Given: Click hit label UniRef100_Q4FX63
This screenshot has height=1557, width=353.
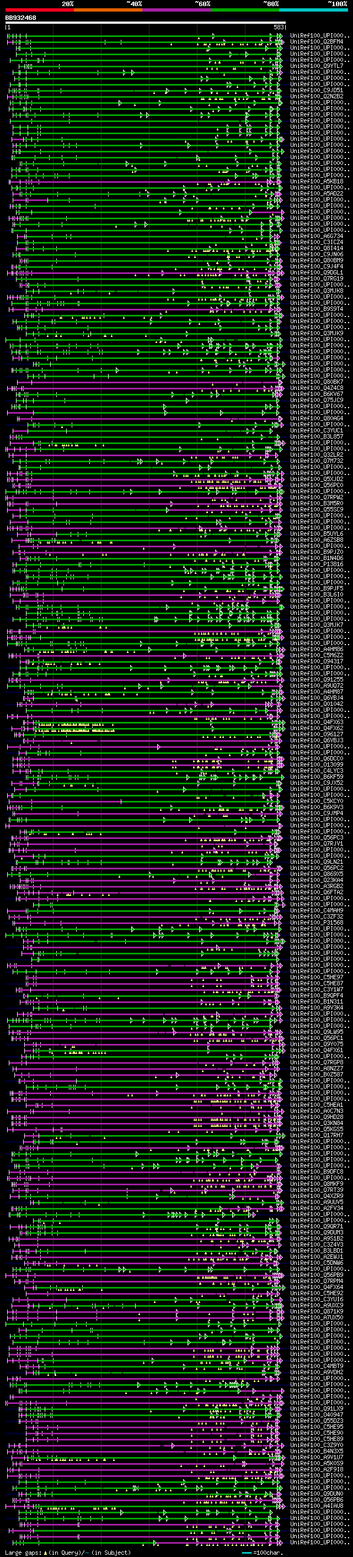Looking at the screenshot, I should [317, 722].
